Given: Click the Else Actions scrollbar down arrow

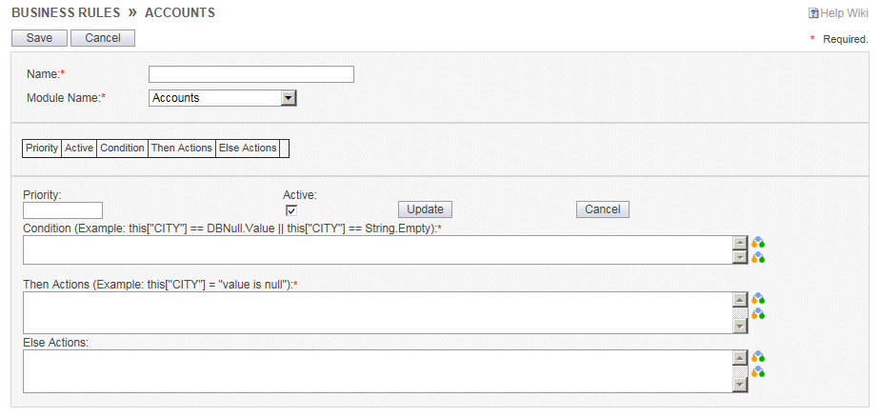Looking at the screenshot, I should click(x=740, y=385).
